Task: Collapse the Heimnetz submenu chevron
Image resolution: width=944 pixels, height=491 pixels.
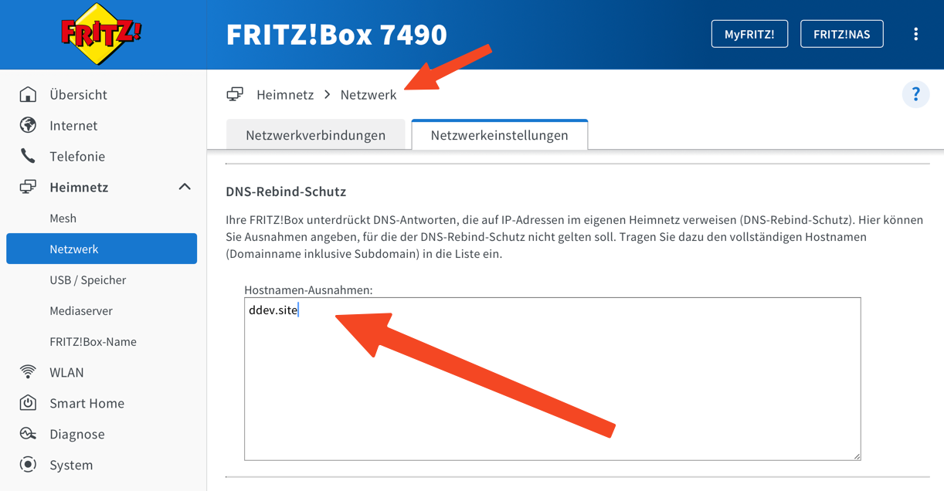Action: click(x=185, y=187)
